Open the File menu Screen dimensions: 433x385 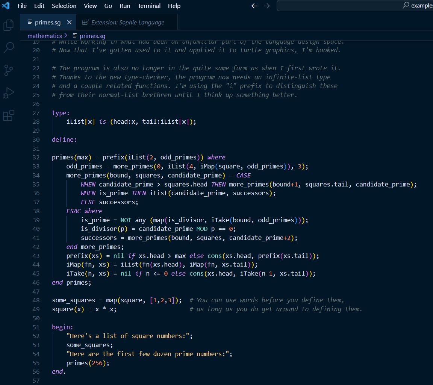tap(22, 6)
